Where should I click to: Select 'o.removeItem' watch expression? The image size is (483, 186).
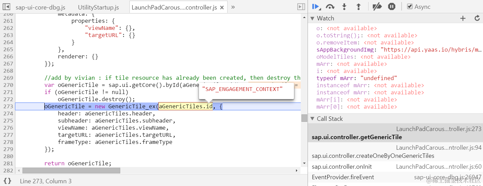365,42
